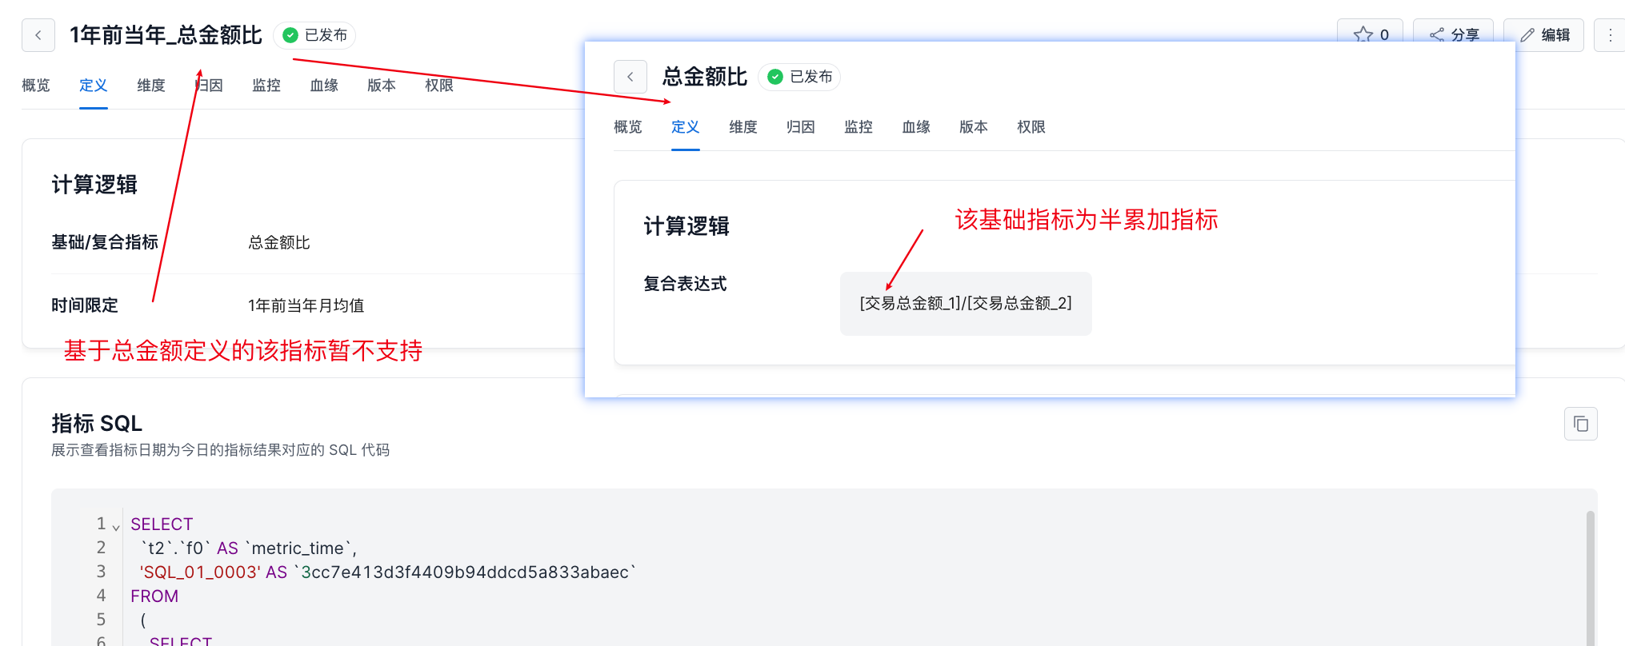
Task: Switch to 概览 tab in 总金额比 panel
Action: coord(628,127)
